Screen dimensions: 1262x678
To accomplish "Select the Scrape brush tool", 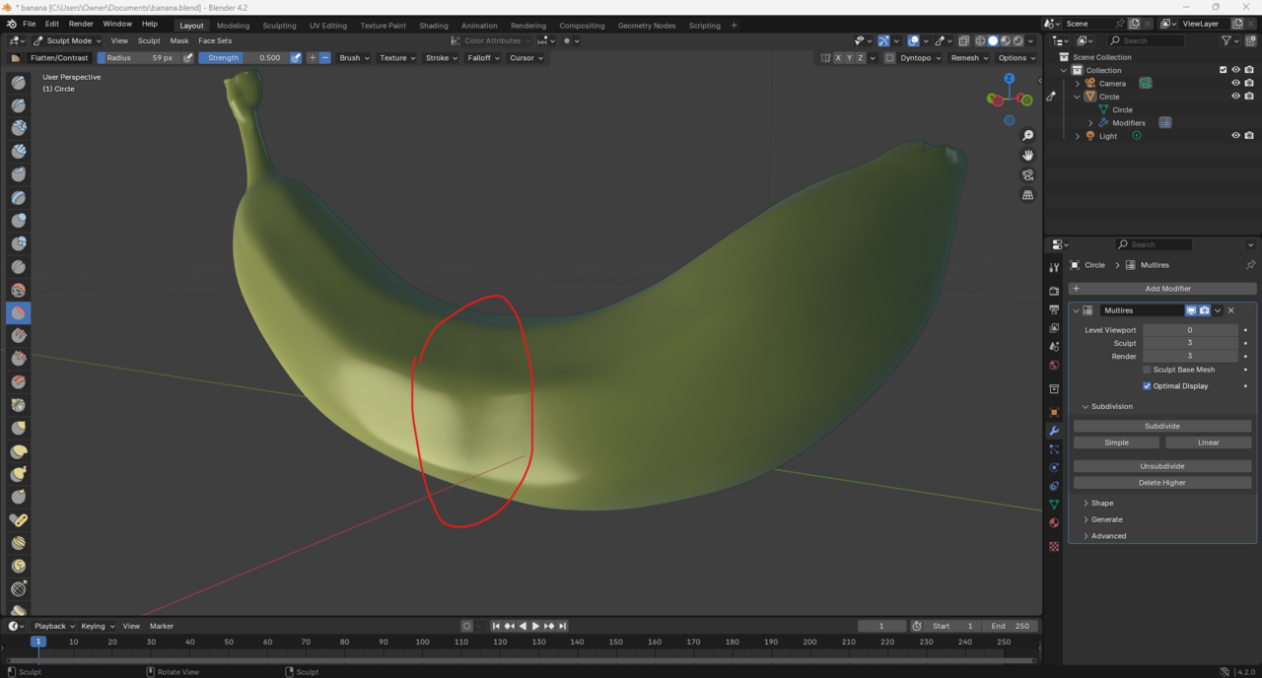I will click(x=19, y=359).
